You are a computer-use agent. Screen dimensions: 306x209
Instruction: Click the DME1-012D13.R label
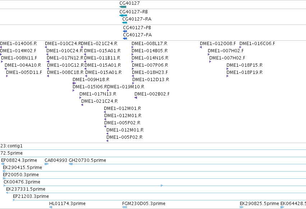point(151,80)
